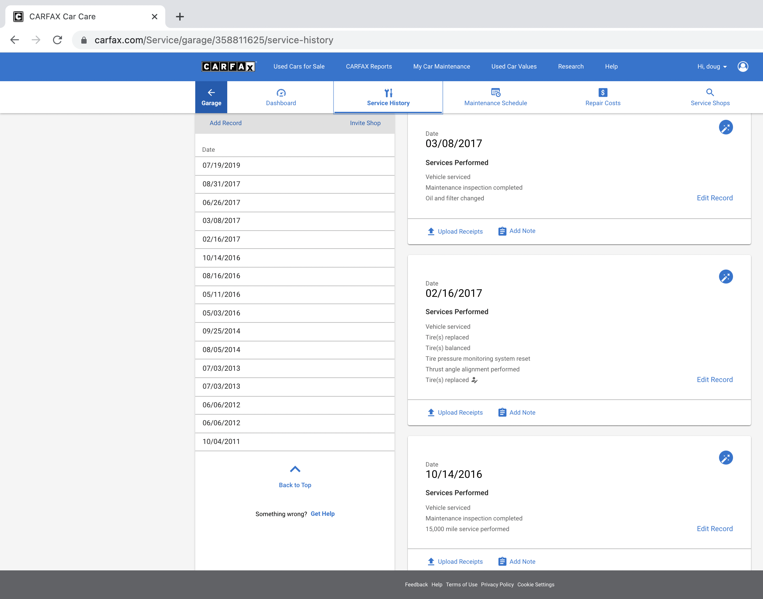Viewport: 763px width, 599px height.
Task: Select the 09/25/2014 date row
Action: click(295, 331)
